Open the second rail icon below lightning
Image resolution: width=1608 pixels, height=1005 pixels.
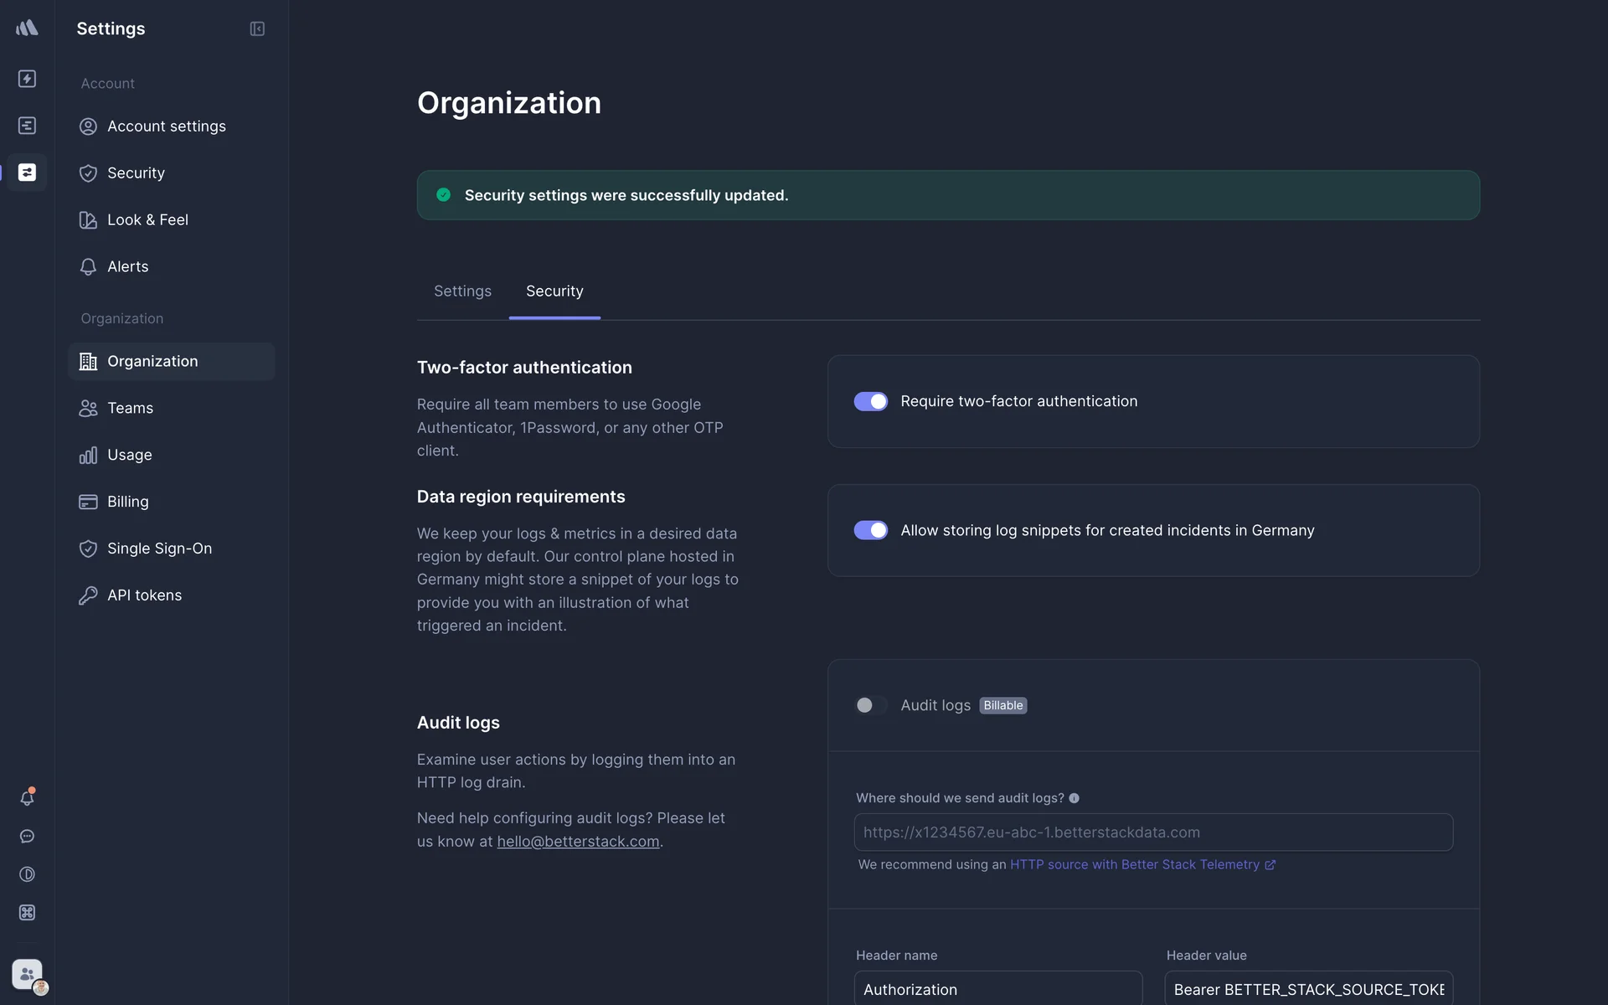[27, 126]
